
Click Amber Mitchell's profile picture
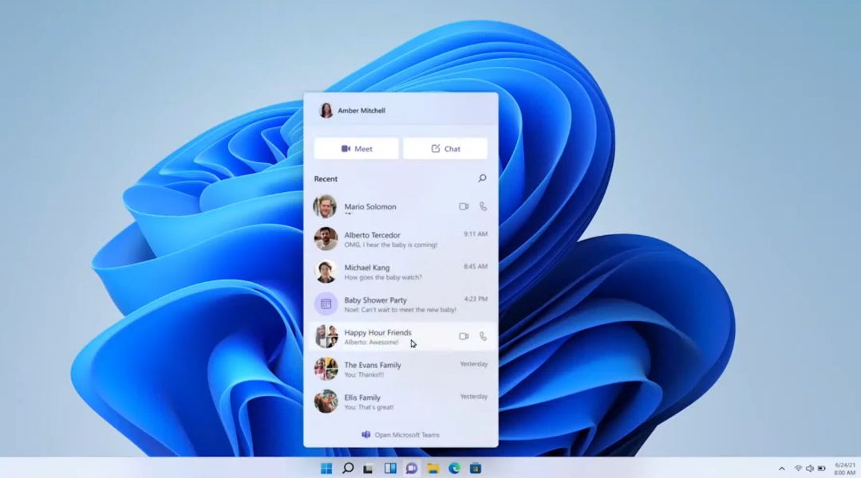(326, 110)
